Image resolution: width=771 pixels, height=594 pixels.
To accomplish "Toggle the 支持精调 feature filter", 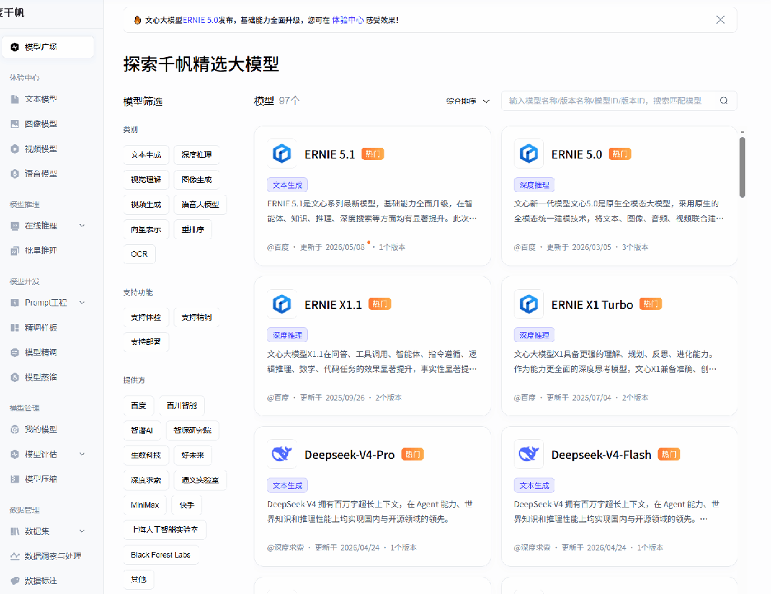I will [x=197, y=318].
